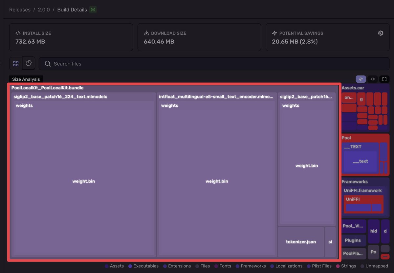Click the Fonts legend entry
The image size is (394, 273).
(223, 266)
